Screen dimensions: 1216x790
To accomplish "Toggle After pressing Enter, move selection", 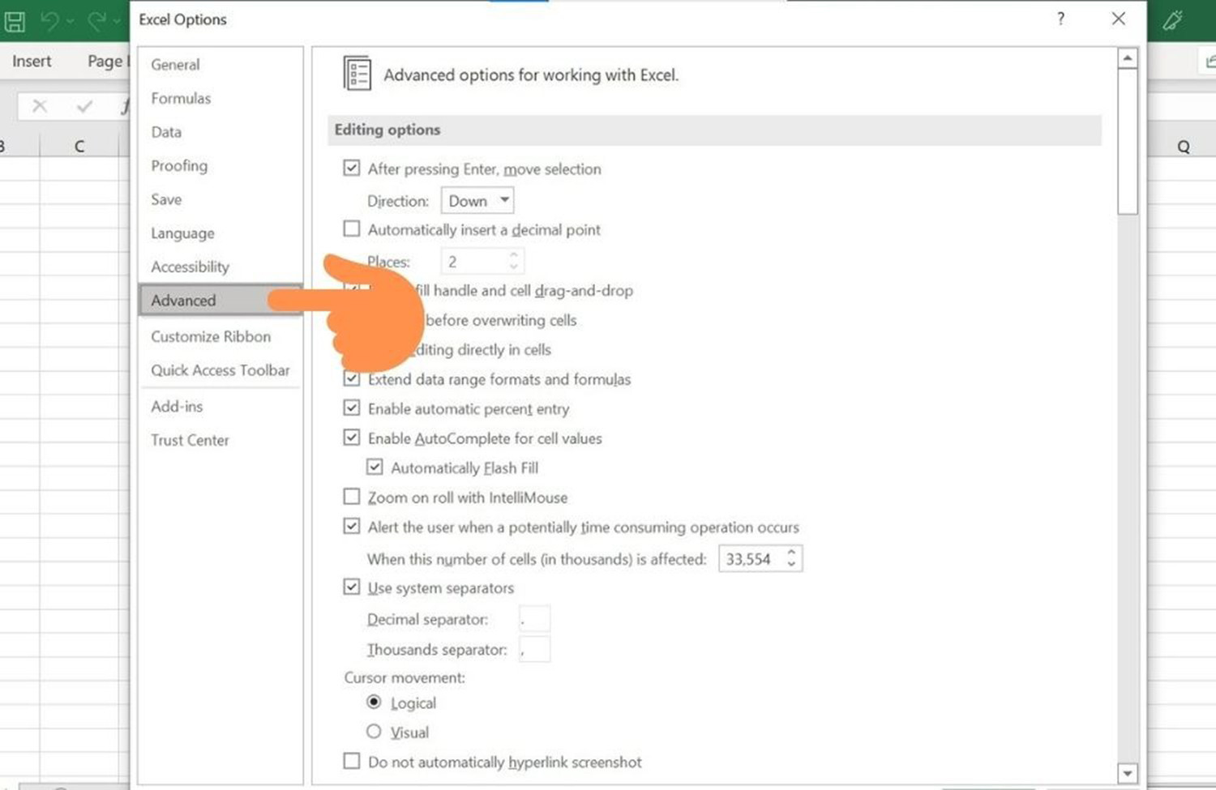I will [352, 169].
